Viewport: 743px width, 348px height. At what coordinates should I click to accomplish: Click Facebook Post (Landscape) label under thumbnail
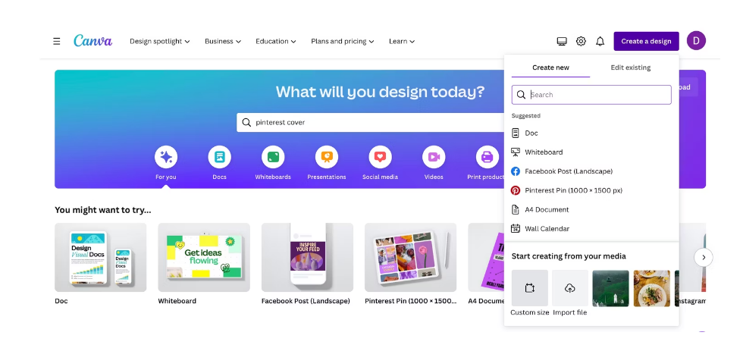(306, 301)
